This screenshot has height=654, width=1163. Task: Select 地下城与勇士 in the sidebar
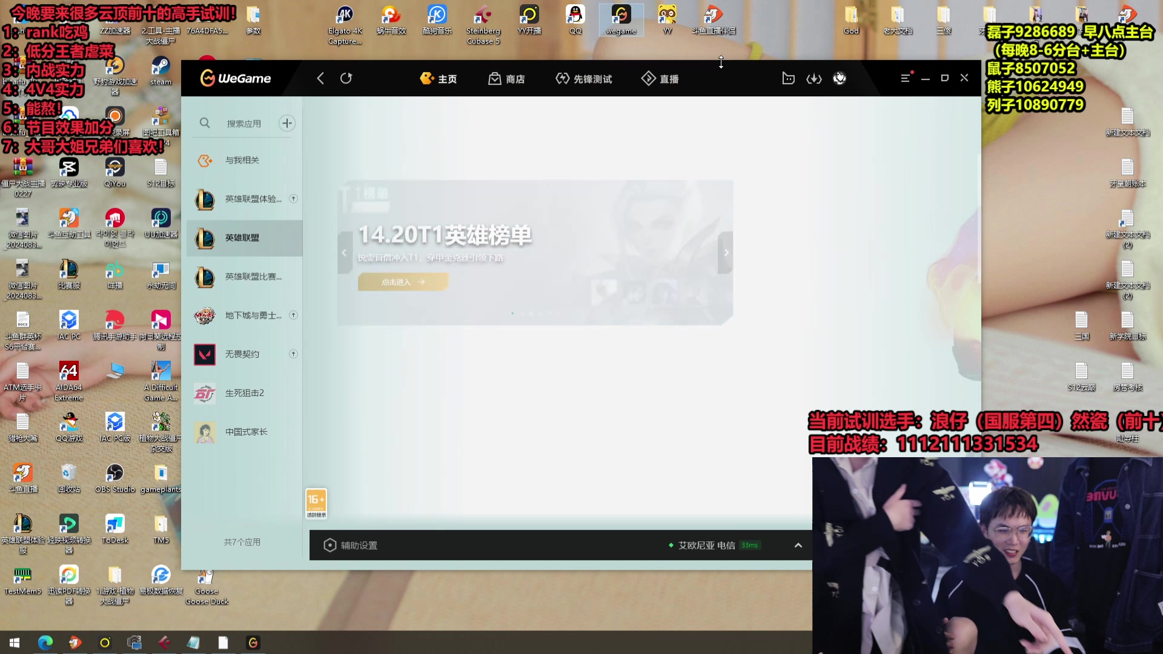(245, 315)
